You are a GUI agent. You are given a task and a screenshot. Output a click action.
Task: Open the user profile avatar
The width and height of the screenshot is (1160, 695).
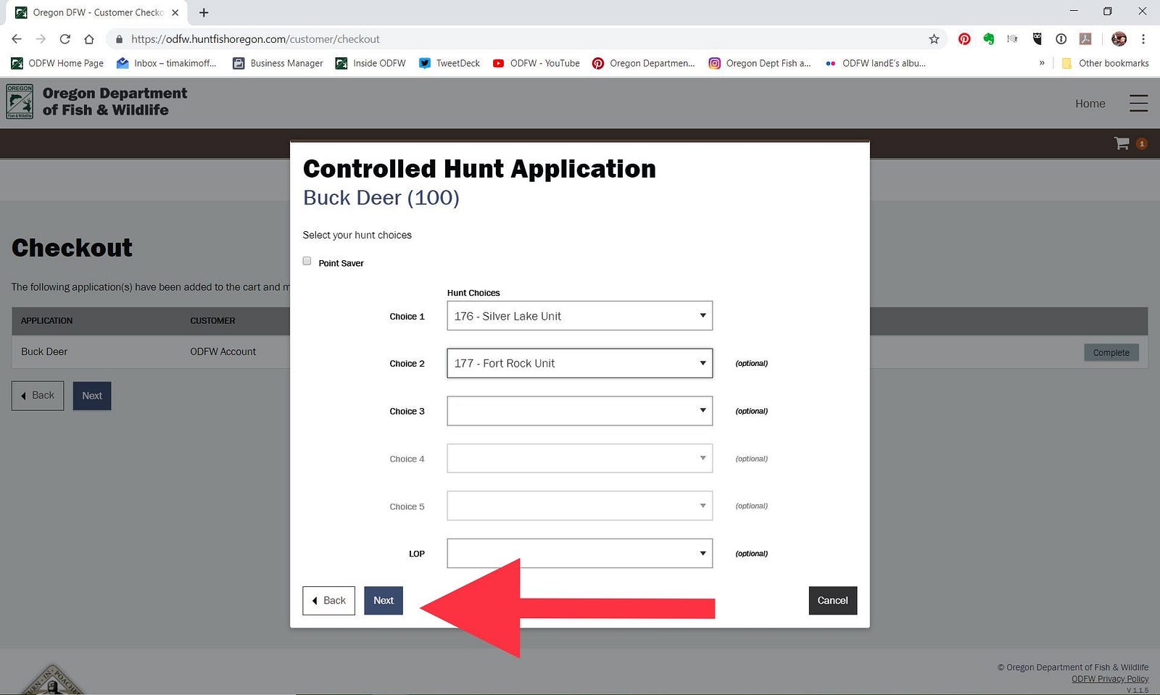click(x=1119, y=39)
